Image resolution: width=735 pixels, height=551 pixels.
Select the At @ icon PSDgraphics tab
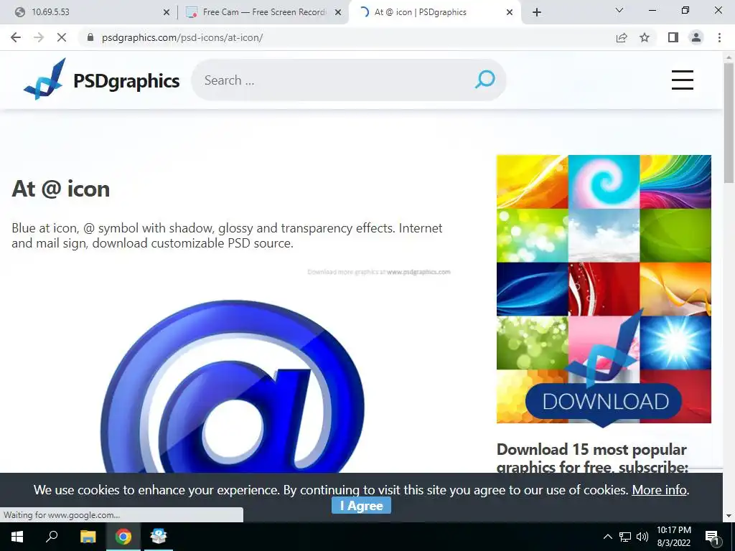(x=434, y=12)
